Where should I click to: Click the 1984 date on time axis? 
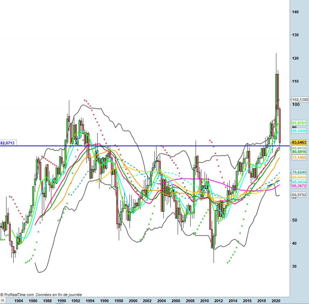(x=19, y=301)
